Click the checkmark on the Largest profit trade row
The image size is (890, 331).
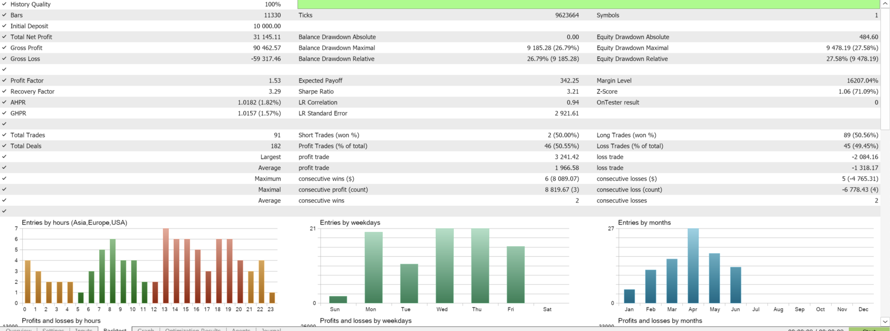(x=4, y=157)
